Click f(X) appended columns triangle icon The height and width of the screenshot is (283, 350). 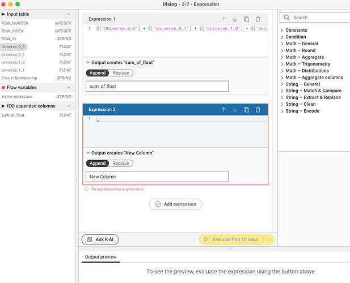(x=3, y=106)
